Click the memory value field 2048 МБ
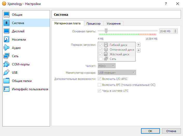Screen dimensions: 183x136 pyautogui.click(x=166, y=31)
